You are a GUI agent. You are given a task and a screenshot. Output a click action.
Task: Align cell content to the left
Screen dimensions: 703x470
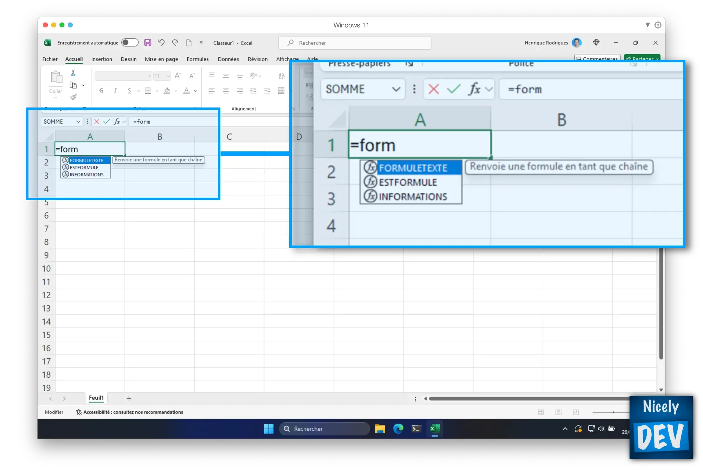tap(212, 91)
